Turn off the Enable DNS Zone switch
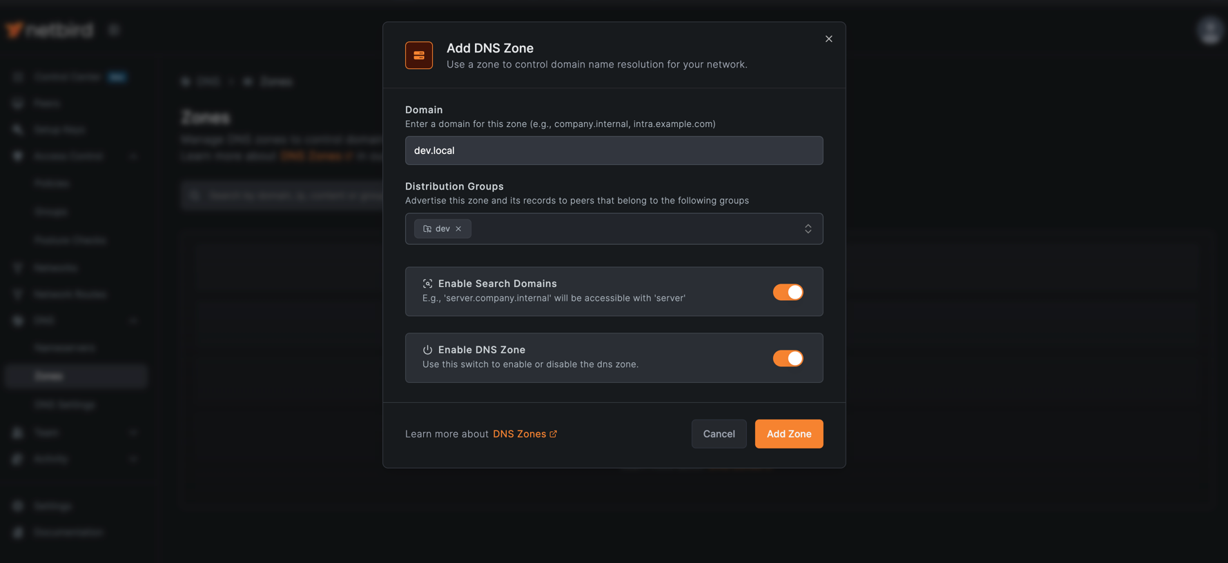Image resolution: width=1228 pixels, height=563 pixels. [788, 358]
